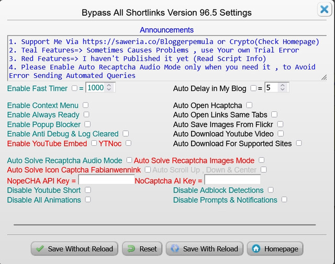Close the settings dialog with X icon

point(324,9)
